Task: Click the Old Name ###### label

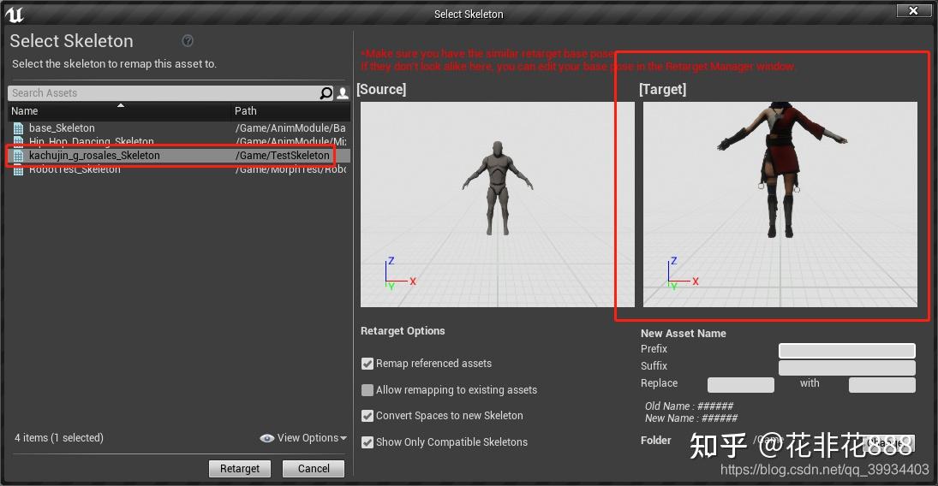Action: click(689, 406)
